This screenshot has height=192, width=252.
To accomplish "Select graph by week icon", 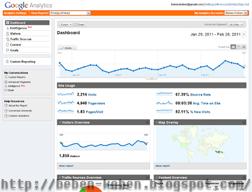I will tap(239, 47).
